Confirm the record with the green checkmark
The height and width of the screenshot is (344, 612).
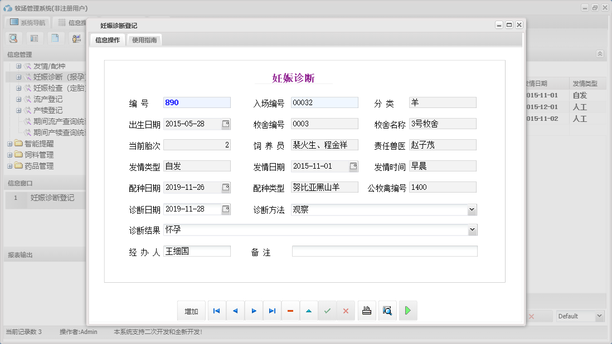tap(328, 311)
